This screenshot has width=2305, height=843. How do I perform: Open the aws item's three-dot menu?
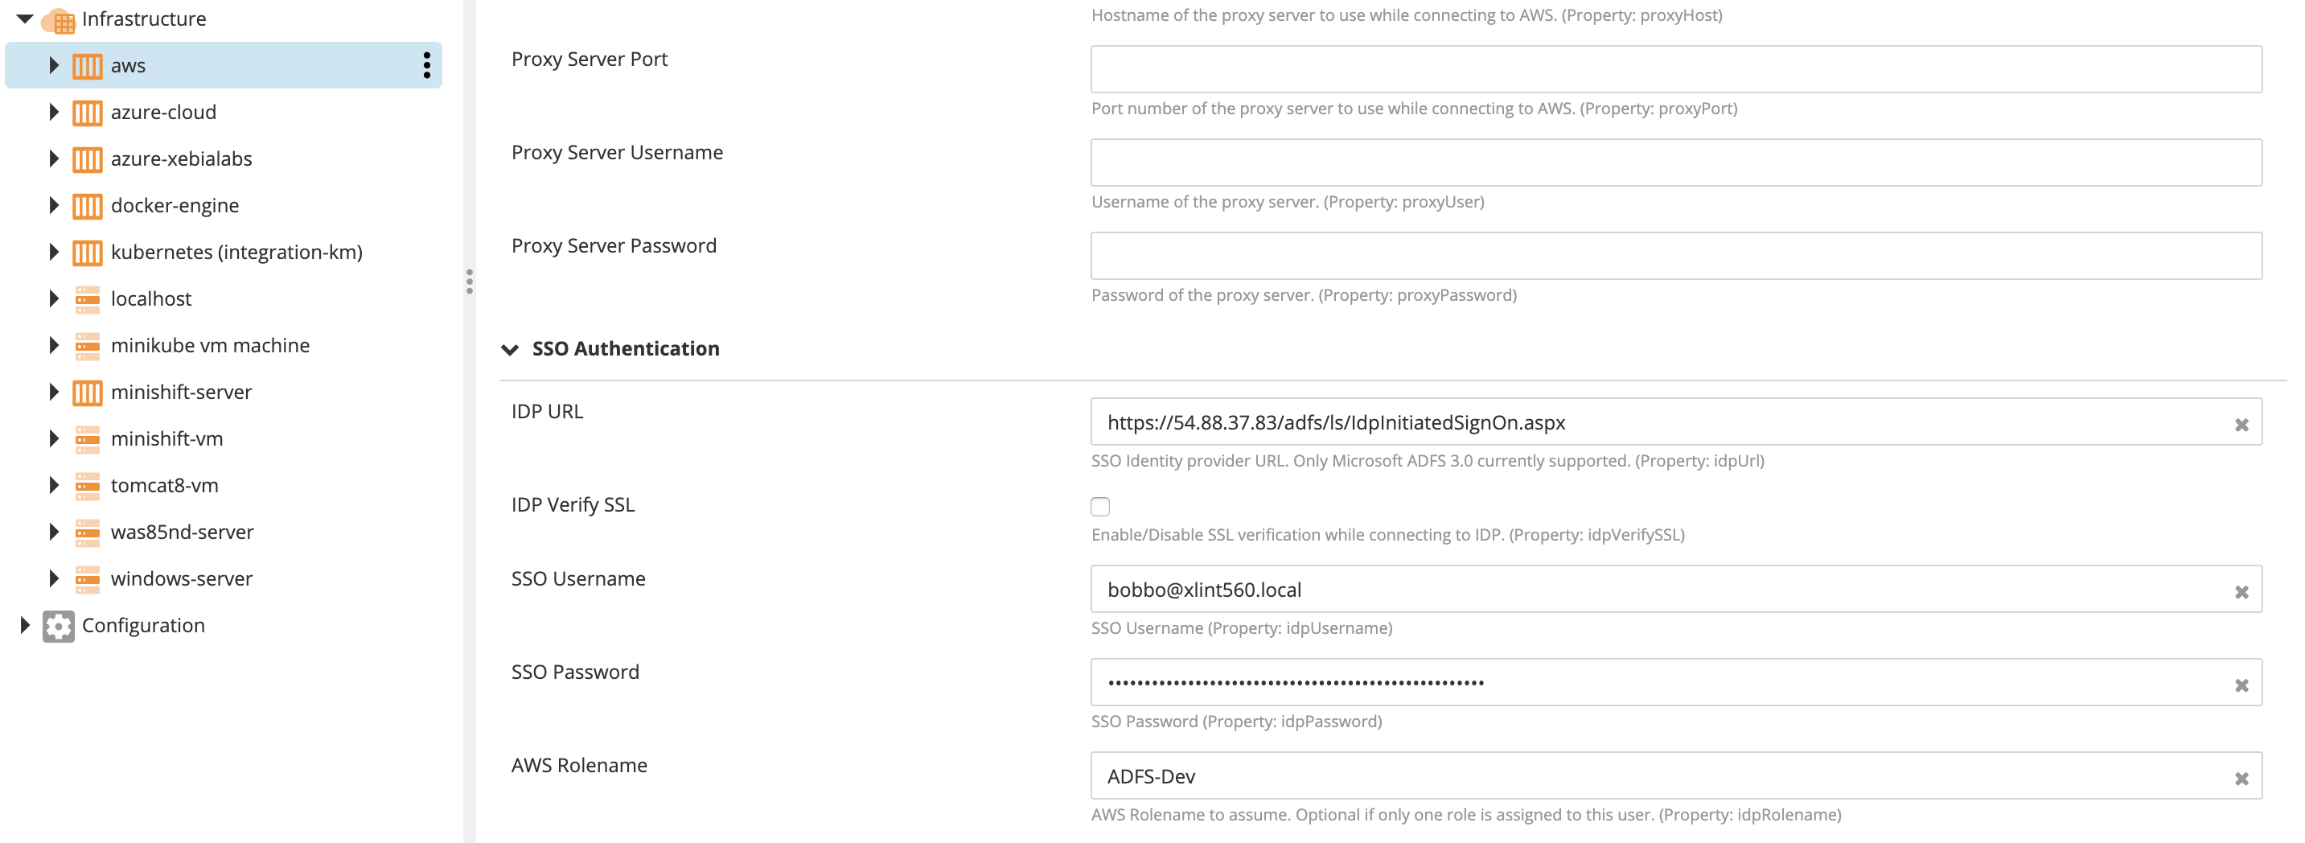click(427, 65)
